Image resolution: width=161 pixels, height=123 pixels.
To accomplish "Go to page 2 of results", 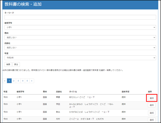I will [x=14, y=81].
